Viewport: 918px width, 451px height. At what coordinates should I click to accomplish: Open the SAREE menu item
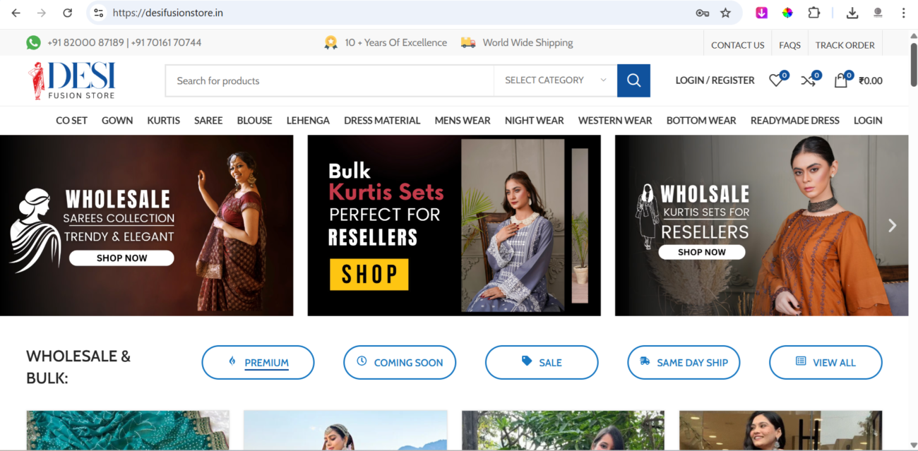coord(208,121)
